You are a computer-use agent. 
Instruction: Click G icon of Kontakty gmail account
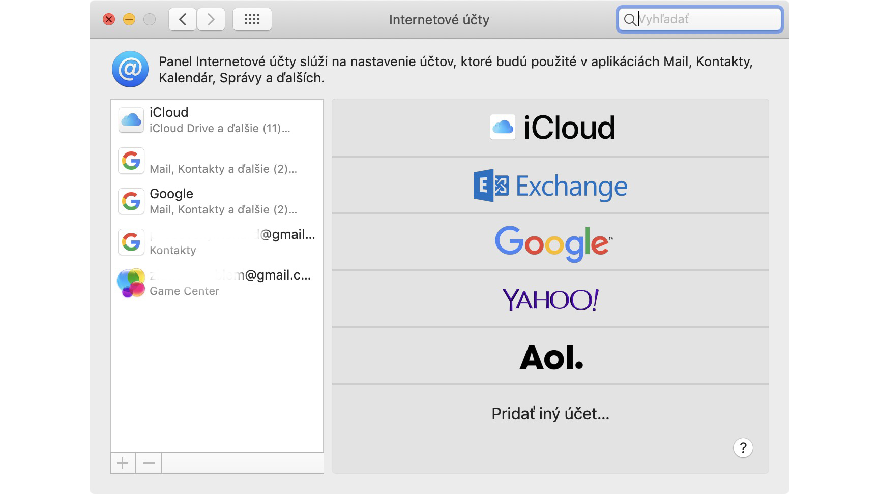tap(131, 242)
